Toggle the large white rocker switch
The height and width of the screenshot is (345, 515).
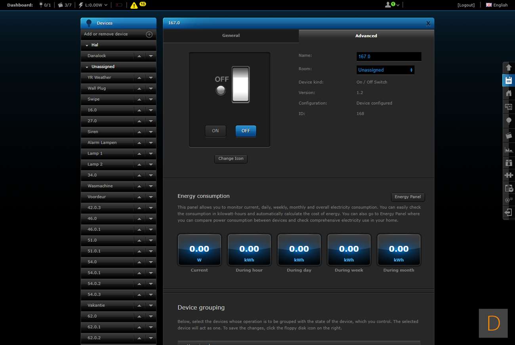tap(240, 84)
